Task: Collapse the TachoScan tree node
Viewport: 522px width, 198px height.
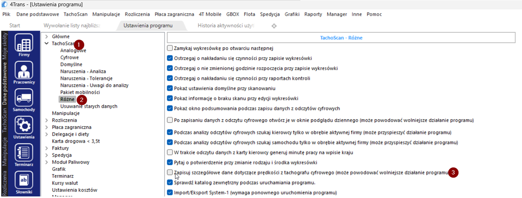Action: point(46,43)
